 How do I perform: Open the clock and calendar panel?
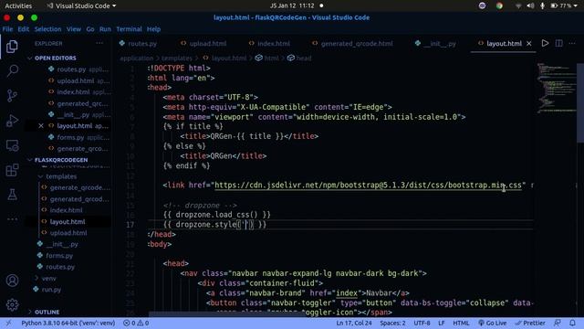point(292,6)
